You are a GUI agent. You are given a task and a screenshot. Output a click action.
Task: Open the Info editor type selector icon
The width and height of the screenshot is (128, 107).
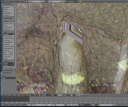point(3,1)
